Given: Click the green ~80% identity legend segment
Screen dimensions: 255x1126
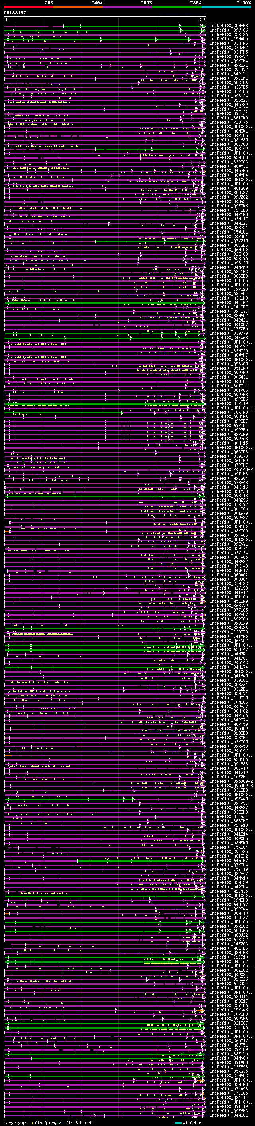Looking at the screenshot, I should tap(177, 7).
